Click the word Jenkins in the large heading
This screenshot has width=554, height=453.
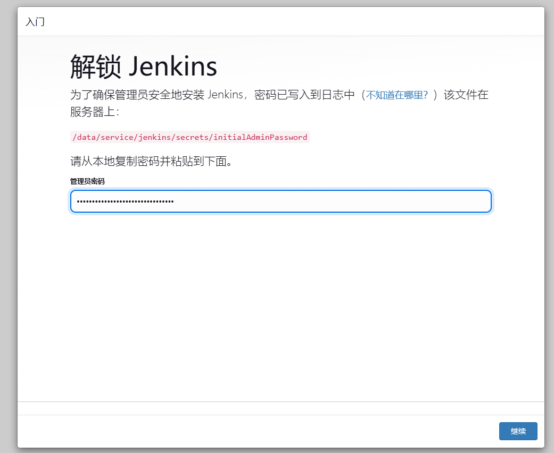(173, 67)
